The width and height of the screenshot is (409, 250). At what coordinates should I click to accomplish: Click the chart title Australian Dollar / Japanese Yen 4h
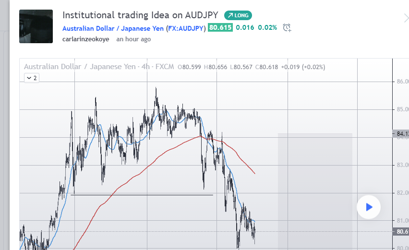click(99, 67)
